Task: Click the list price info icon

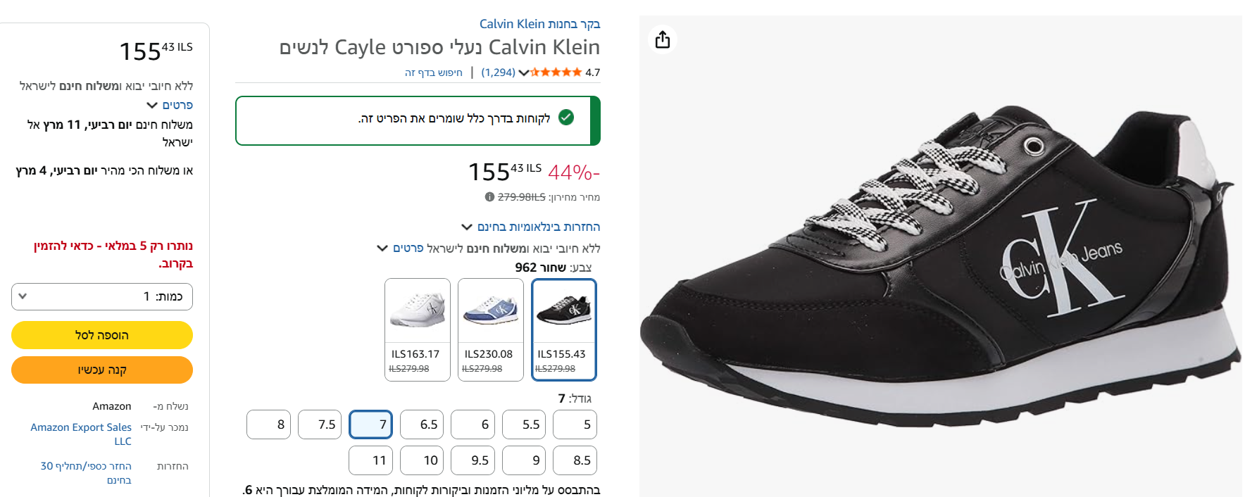Action: (489, 197)
